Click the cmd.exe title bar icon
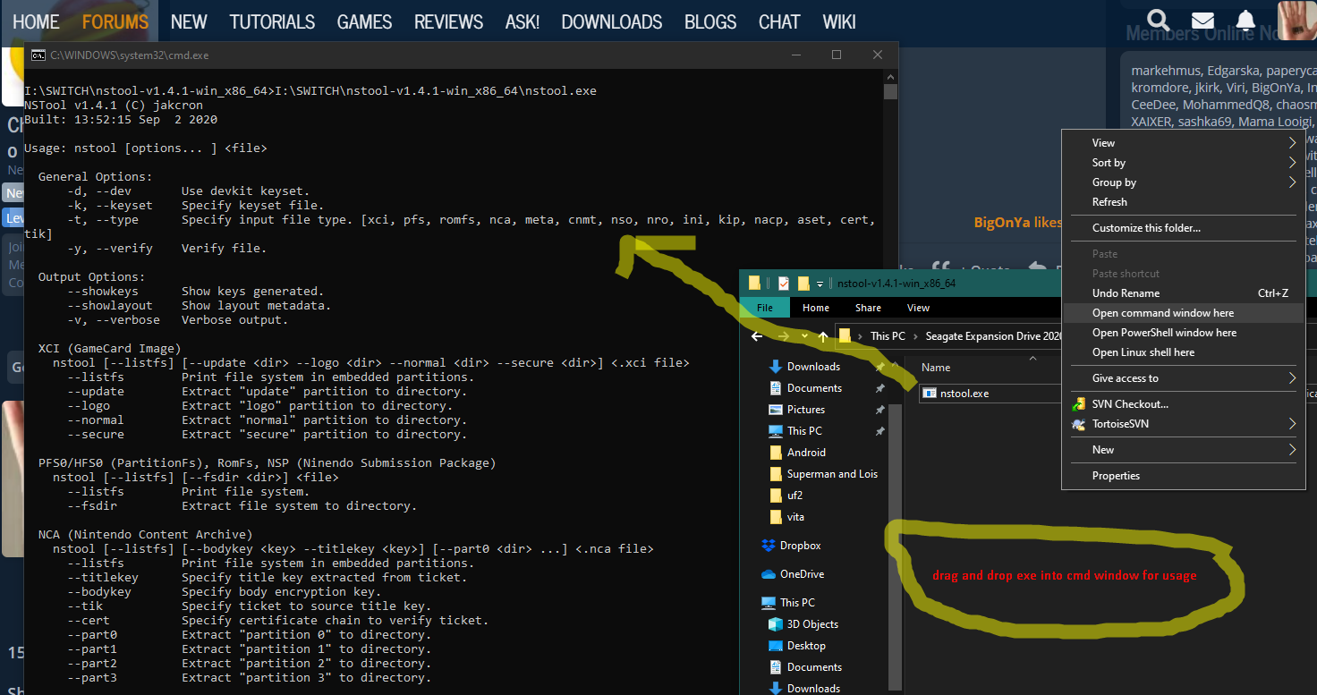This screenshot has width=1317, height=695. (38, 55)
